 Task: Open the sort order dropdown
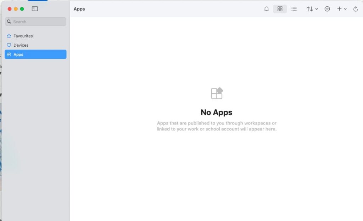coord(312,9)
